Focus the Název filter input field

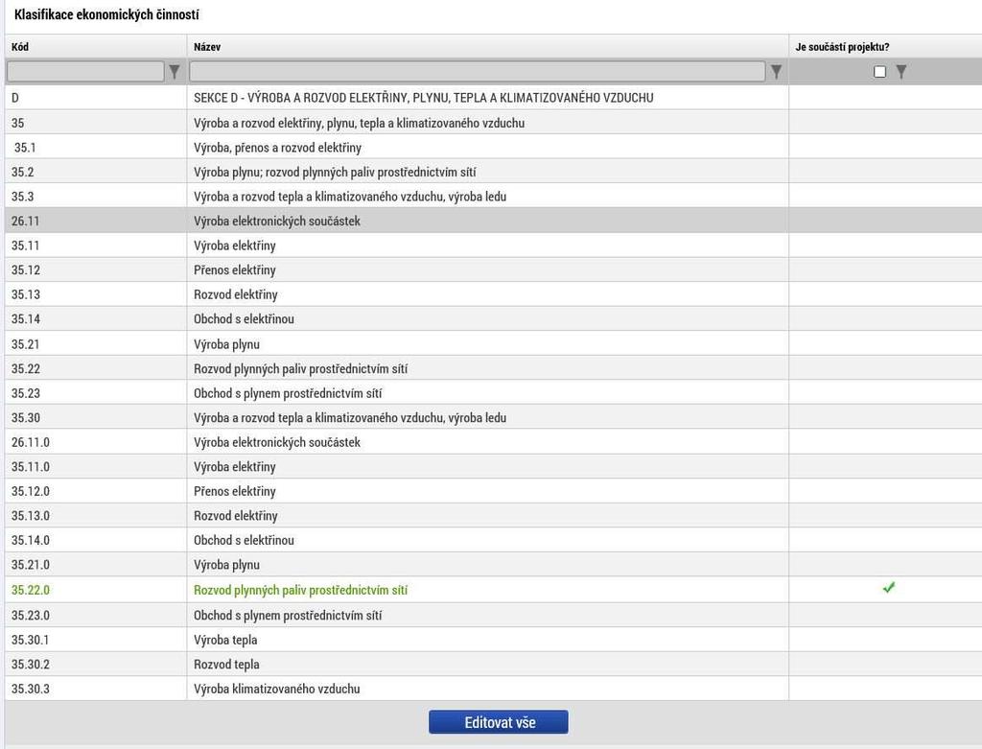tap(478, 71)
